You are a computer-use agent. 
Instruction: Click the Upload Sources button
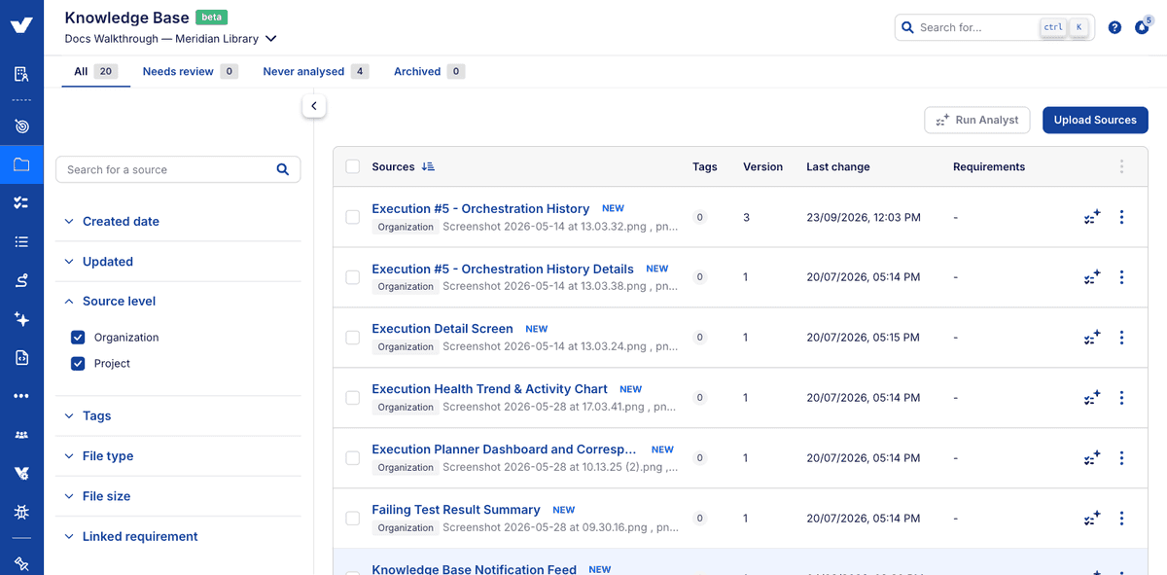point(1095,120)
